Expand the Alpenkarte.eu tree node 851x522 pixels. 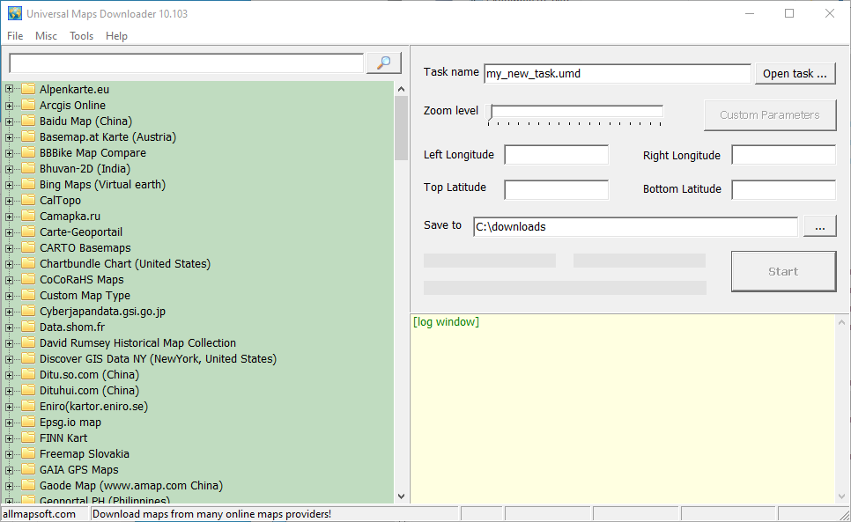pyautogui.click(x=9, y=89)
